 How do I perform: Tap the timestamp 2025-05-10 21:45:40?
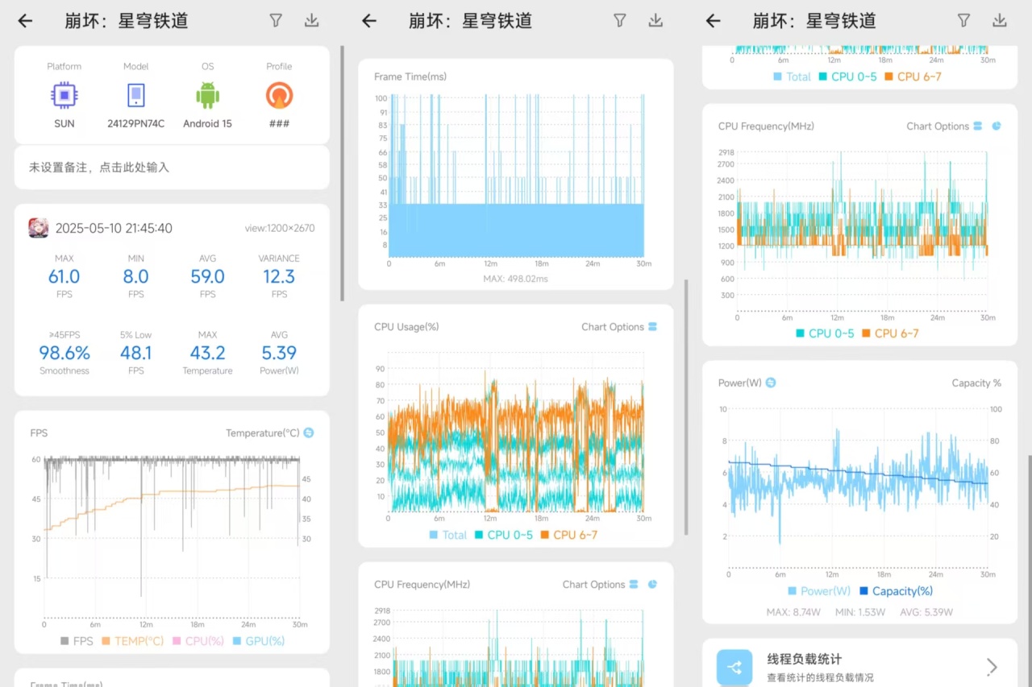point(114,228)
